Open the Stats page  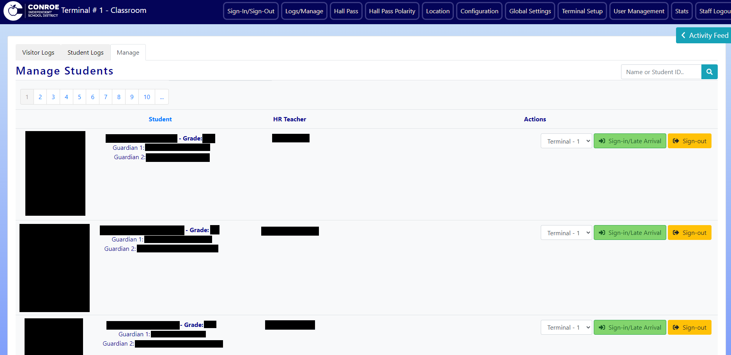681,11
